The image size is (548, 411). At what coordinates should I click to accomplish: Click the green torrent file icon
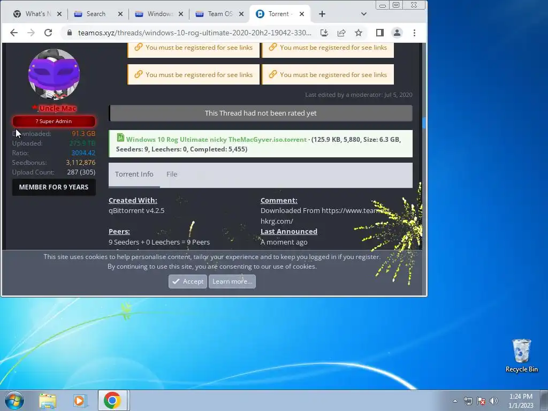(120, 138)
